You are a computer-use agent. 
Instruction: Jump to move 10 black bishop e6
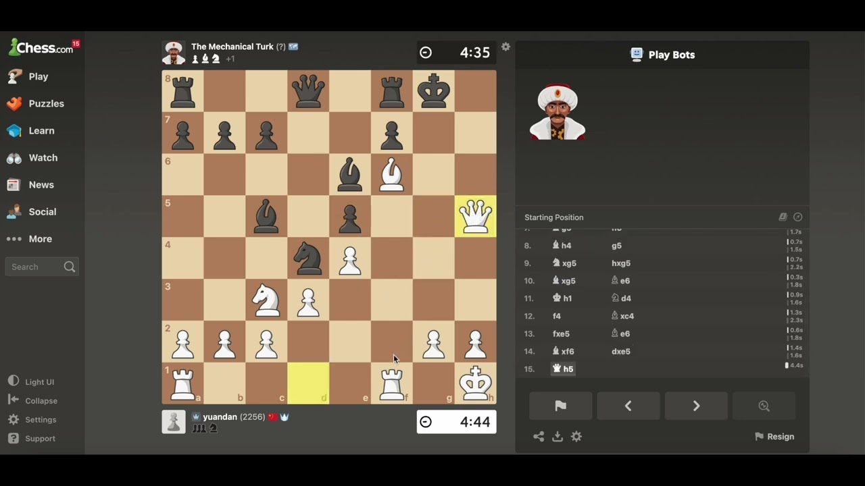[x=620, y=281]
